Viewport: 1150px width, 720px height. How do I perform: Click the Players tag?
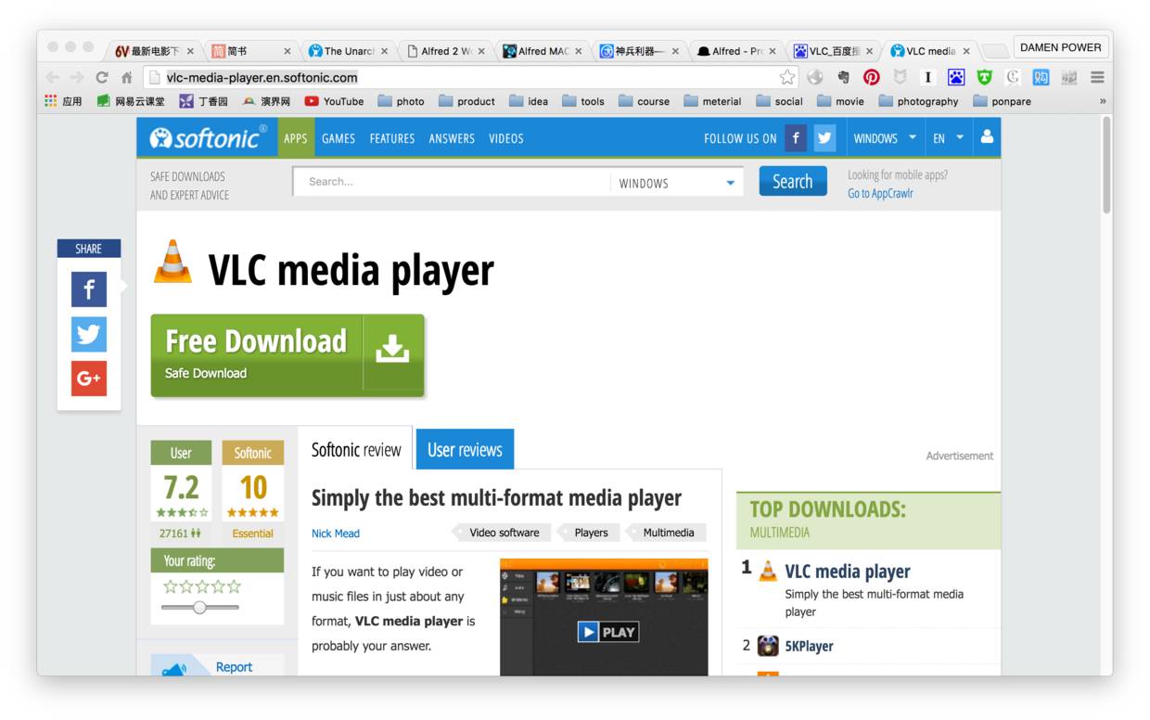[x=591, y=533]
